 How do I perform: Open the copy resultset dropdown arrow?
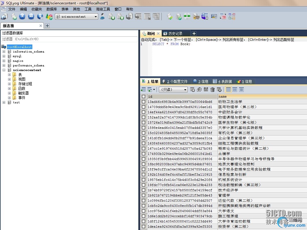coord(154,90)
